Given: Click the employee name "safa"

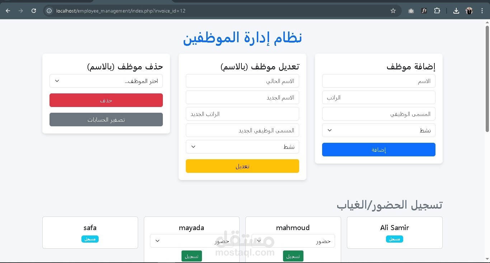Looking at the screenshot, I should click(90, 228).
